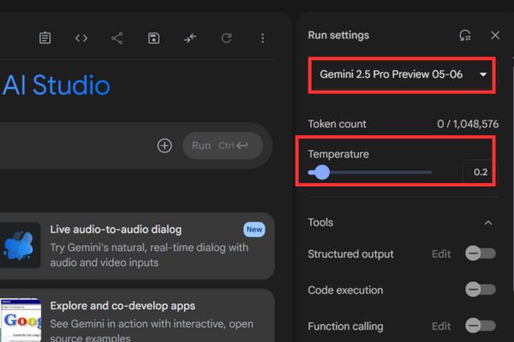Click the reset default settings icon

(465, 35)
